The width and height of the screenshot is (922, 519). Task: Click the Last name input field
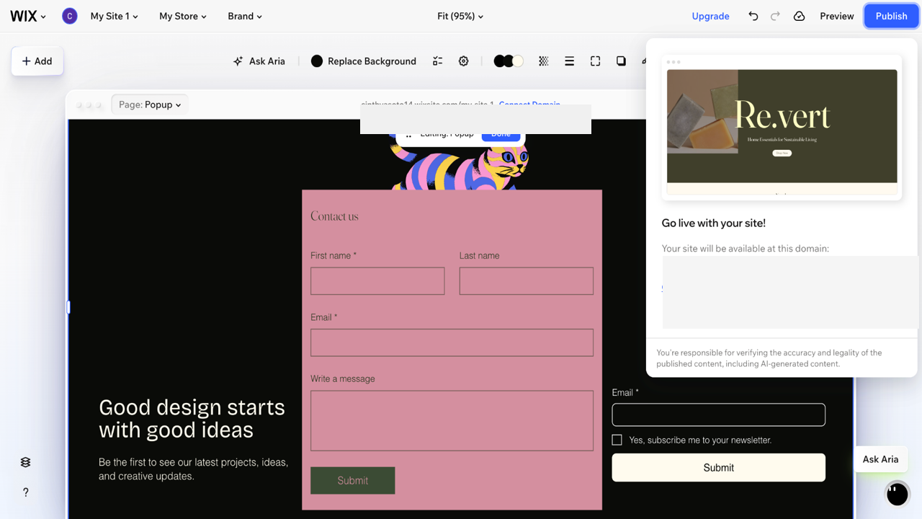point(527,281)
